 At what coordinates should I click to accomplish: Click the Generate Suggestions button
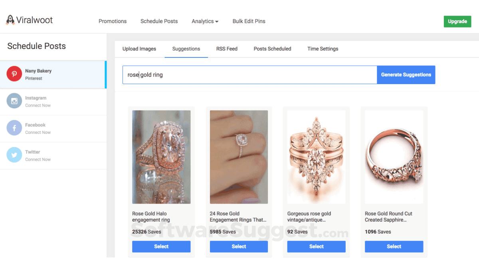tap(406, 75)
